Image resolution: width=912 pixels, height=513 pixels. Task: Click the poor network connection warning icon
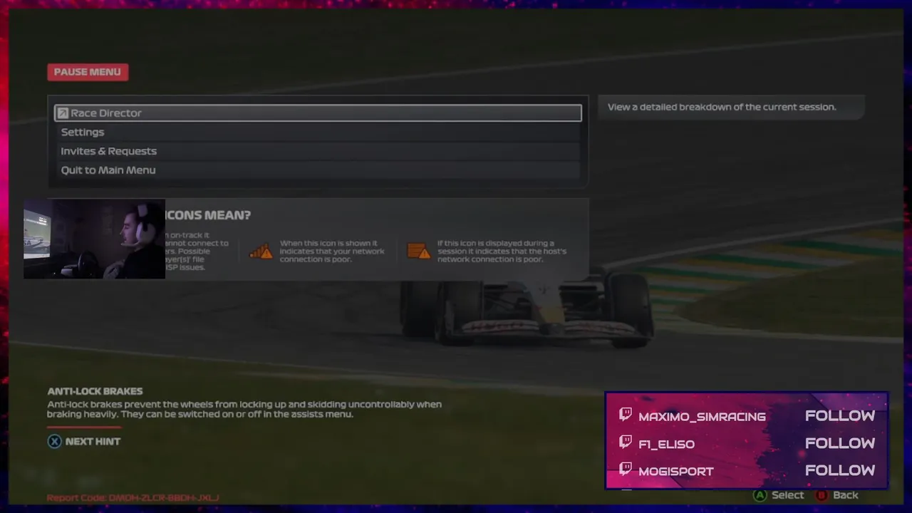[x=261, y=252]
